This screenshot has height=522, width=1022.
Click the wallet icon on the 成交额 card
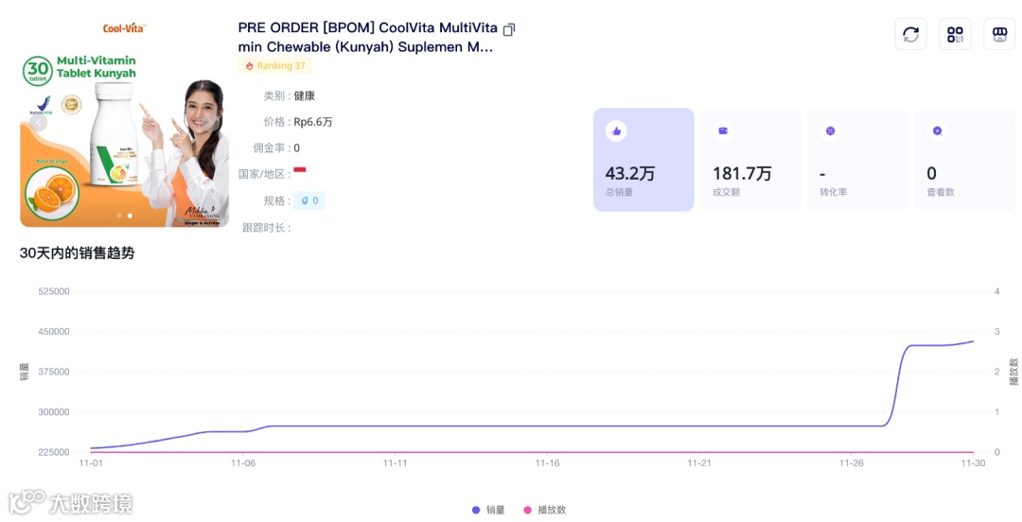[723, 131]
